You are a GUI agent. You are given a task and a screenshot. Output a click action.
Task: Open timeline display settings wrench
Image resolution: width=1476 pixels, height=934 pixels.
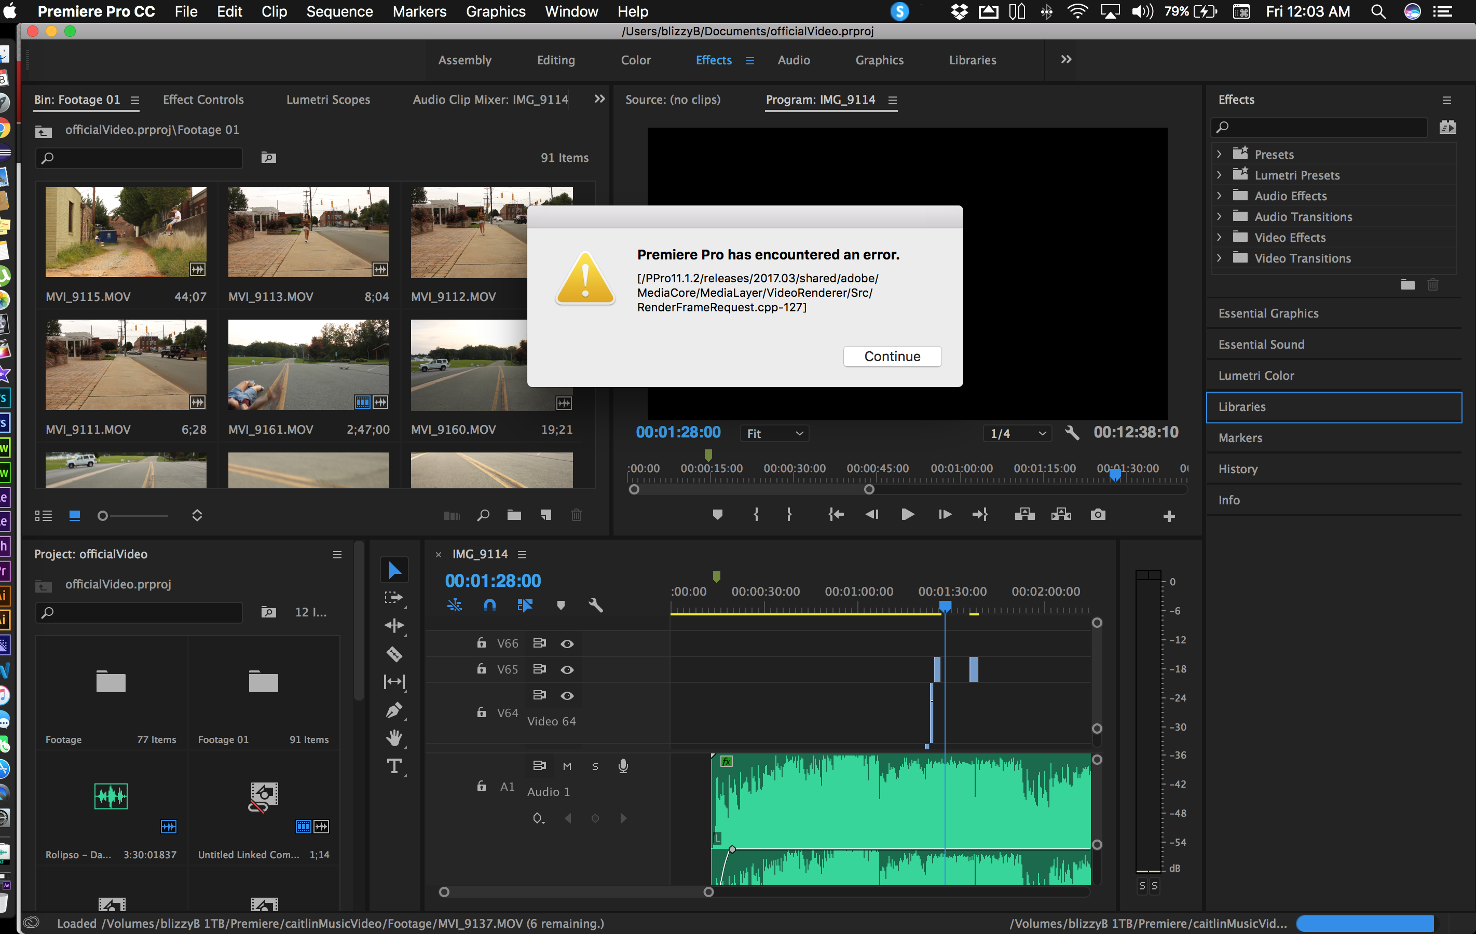pyautogui.click(x=595, y=606)
